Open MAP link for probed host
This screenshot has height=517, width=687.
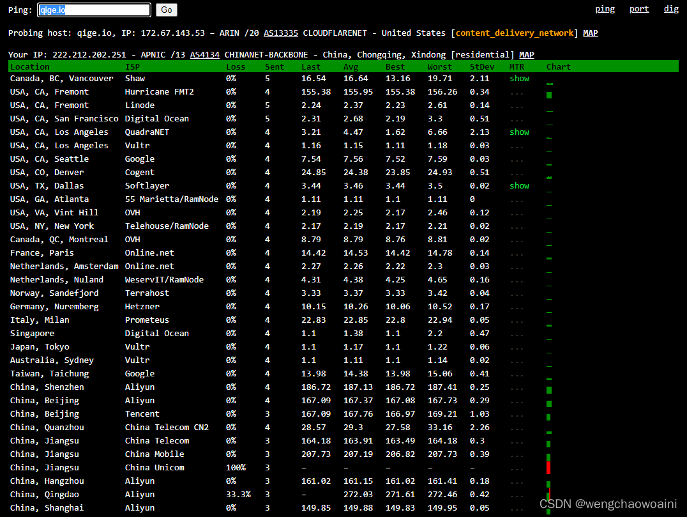[590, 33]
